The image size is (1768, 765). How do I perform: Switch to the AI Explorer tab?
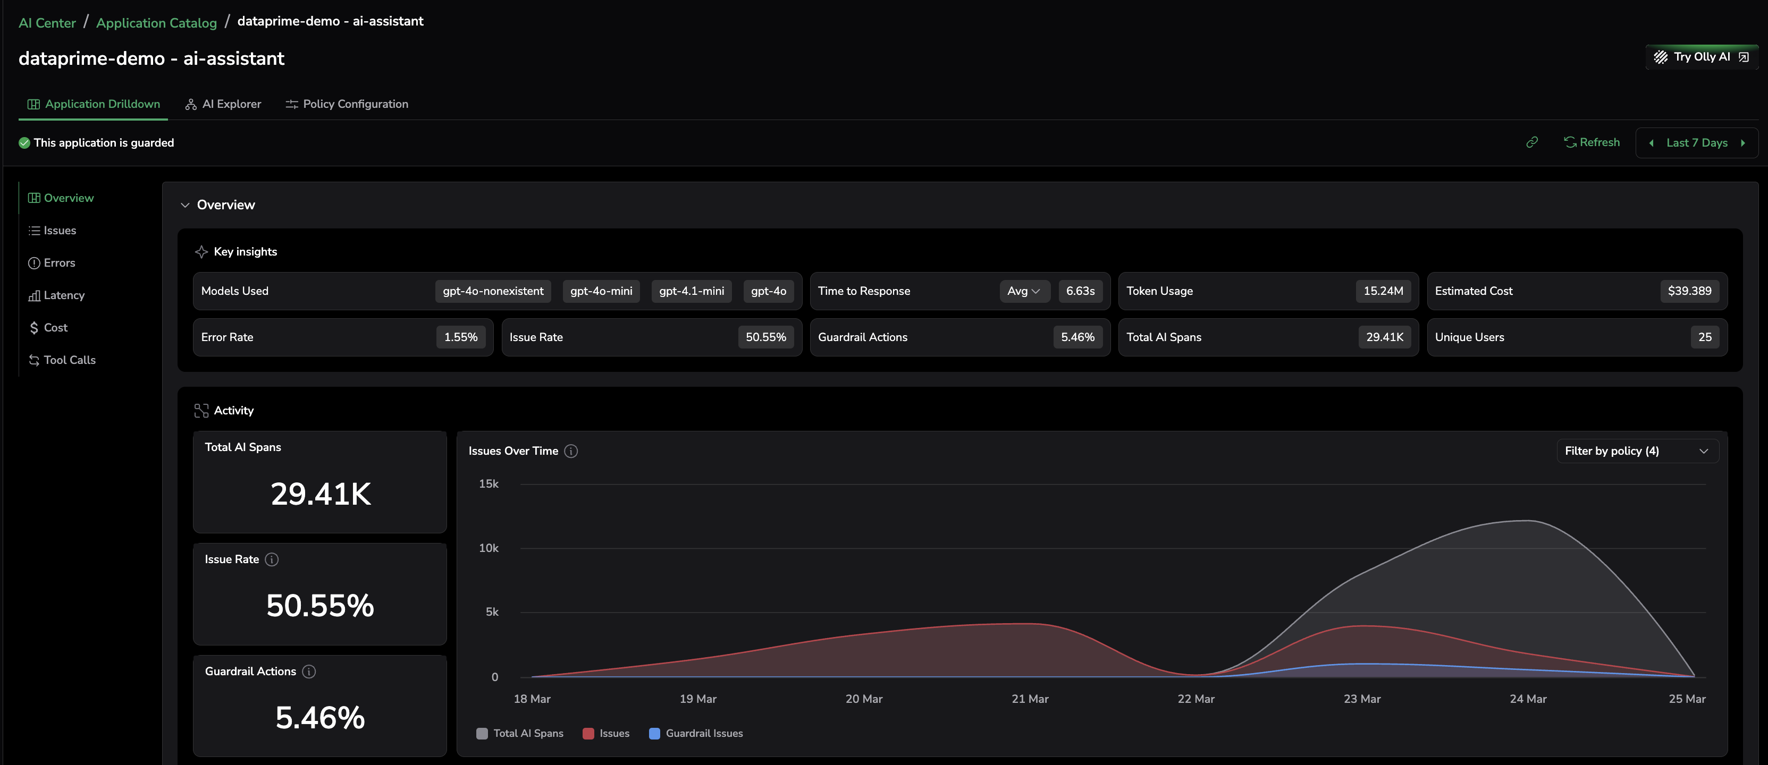(x=223, y=104)
